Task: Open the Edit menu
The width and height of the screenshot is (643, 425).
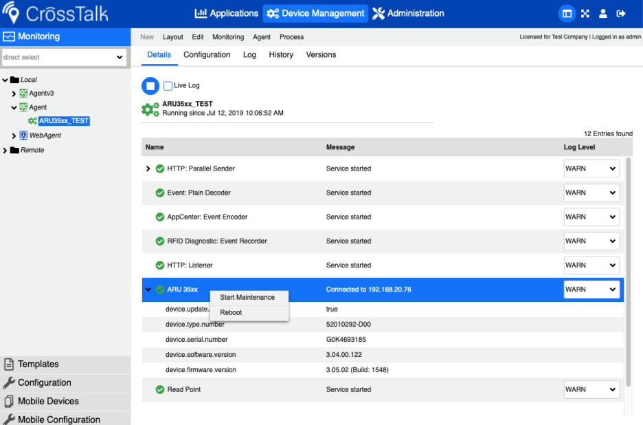Action: [x=198, y=37]
